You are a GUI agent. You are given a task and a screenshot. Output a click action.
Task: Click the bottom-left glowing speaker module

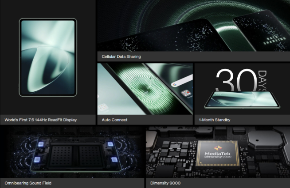click(37, 159)
